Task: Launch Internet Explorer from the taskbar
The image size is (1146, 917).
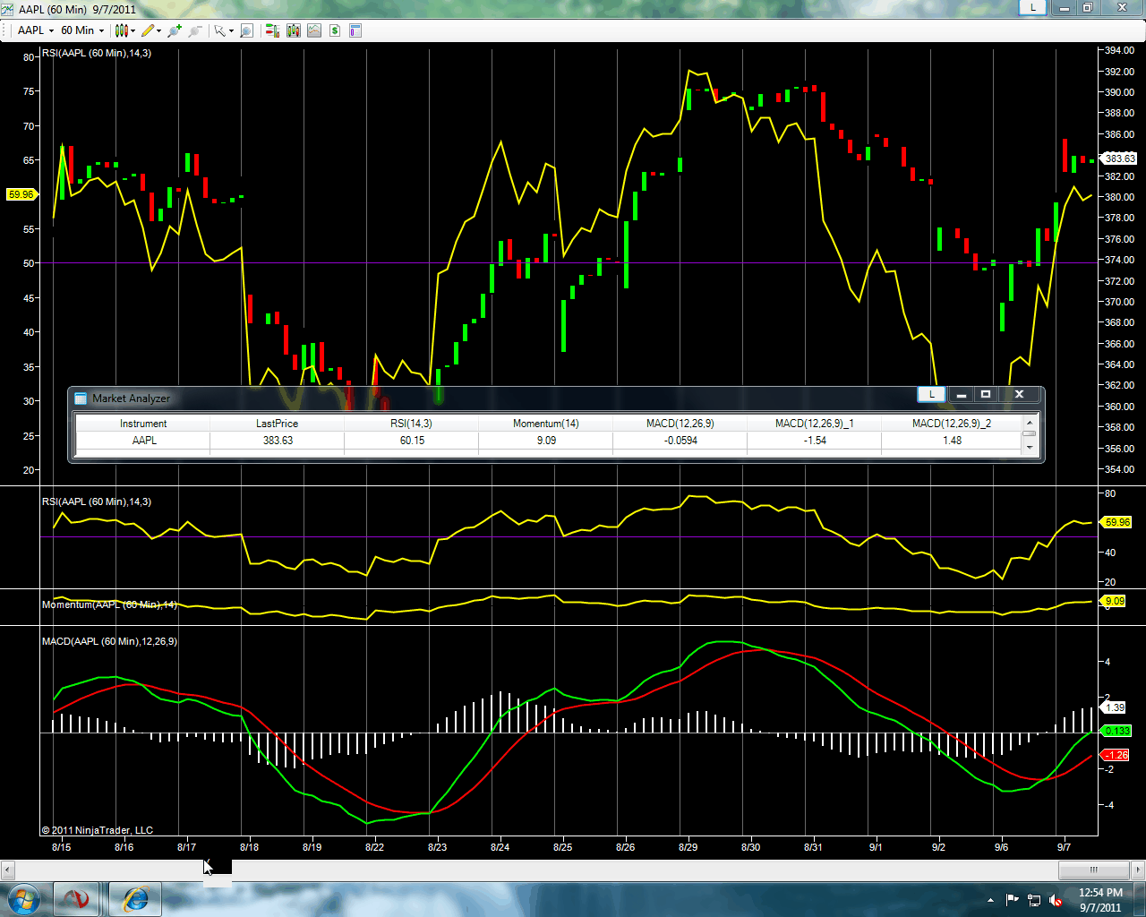Action: pos(135,898)
